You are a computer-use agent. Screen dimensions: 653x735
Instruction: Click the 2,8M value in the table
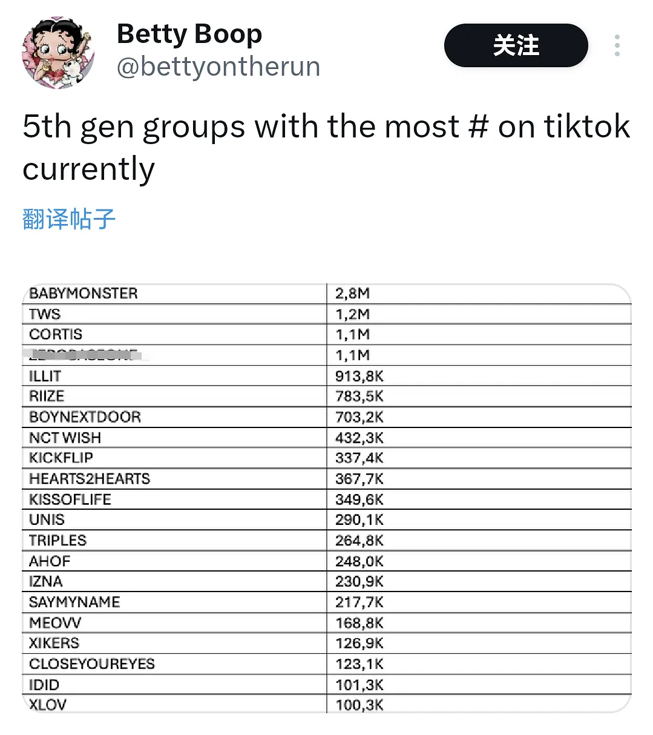(x=352, y=294)
